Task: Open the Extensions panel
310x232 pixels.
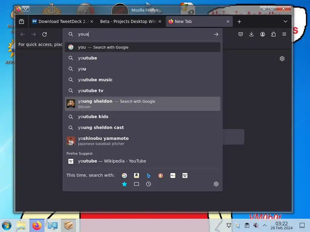Action: point(273,34)
